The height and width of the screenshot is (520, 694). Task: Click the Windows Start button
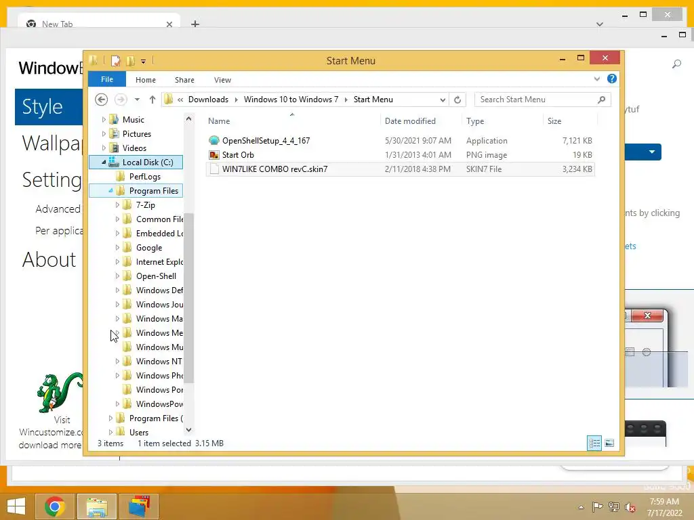(x=16, y=506)
